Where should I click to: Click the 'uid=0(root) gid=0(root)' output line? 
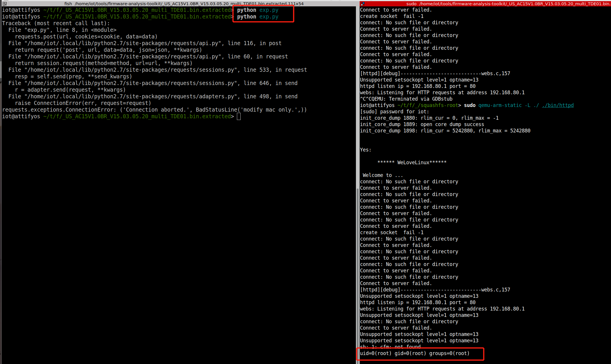coord(415,353)
